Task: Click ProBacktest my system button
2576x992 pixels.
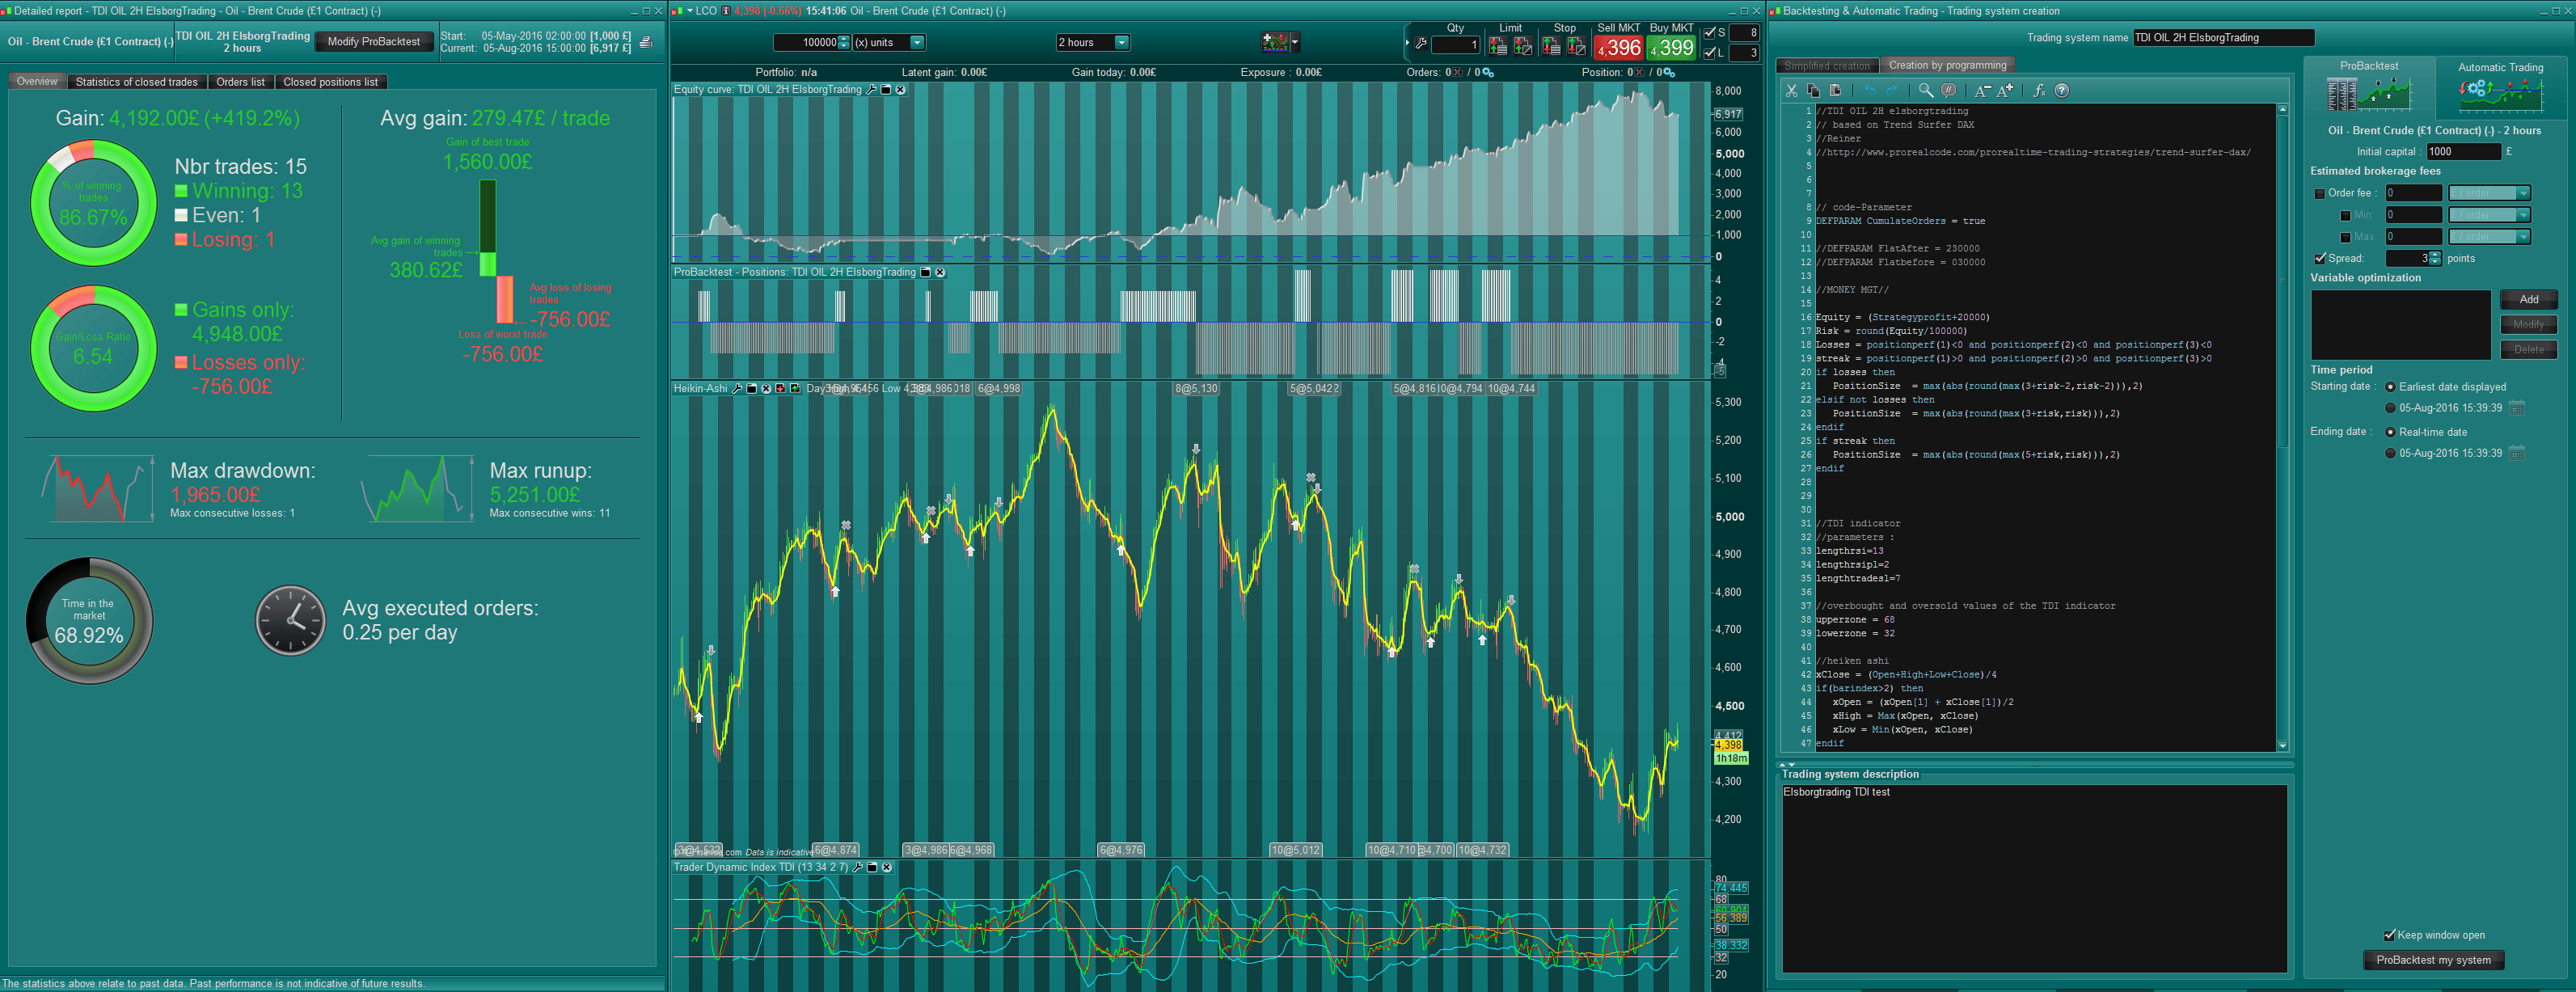Action: (x=2433, y=960)
